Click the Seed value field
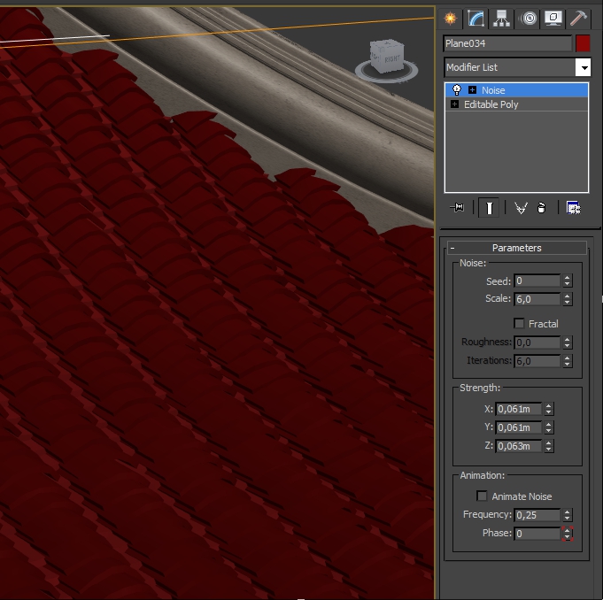Screen dimensions: 603x600 pos(537,281)
